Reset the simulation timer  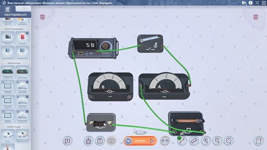click(x=128, y=141)
